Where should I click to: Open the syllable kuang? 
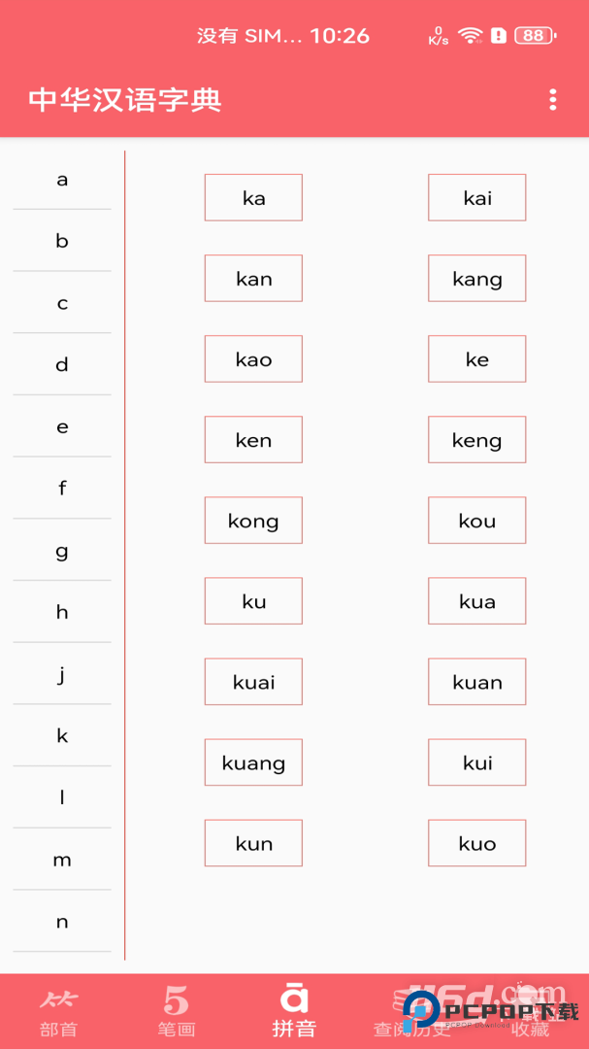point(253,762)
